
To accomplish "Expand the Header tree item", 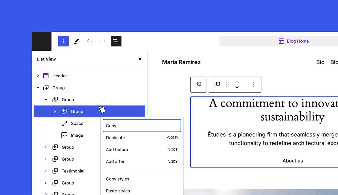I will click(x=38, y=76).
